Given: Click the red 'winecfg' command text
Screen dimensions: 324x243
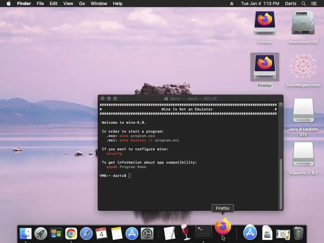Looking at the screenshot, I should pos(114,153).
